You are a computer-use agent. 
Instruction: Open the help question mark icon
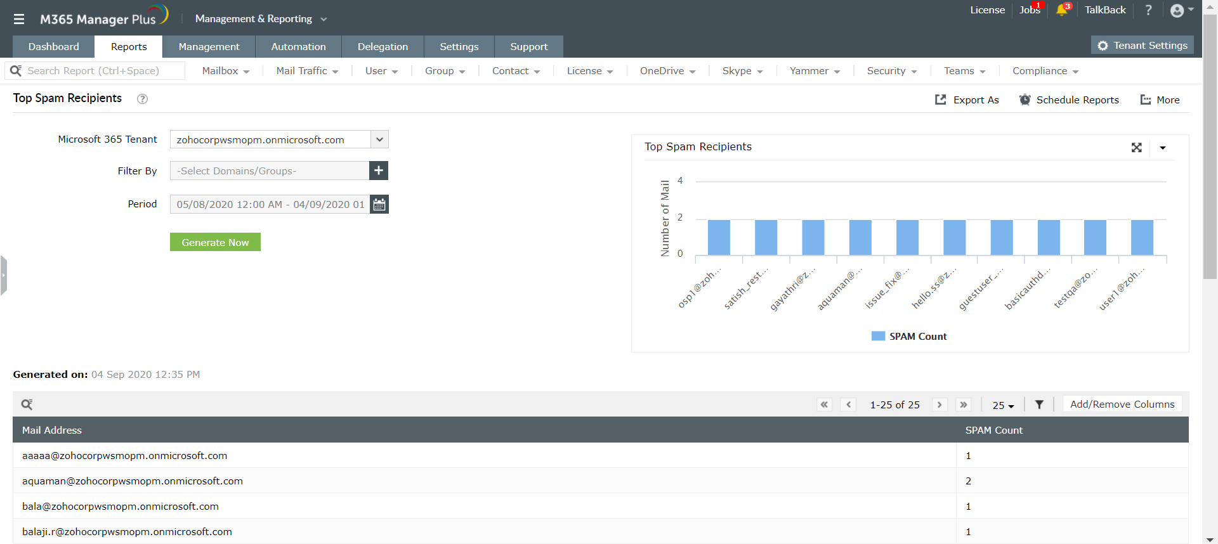coord(1148,10)
